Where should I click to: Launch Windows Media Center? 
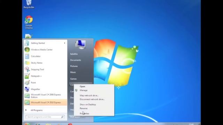[x=45, y=50]
